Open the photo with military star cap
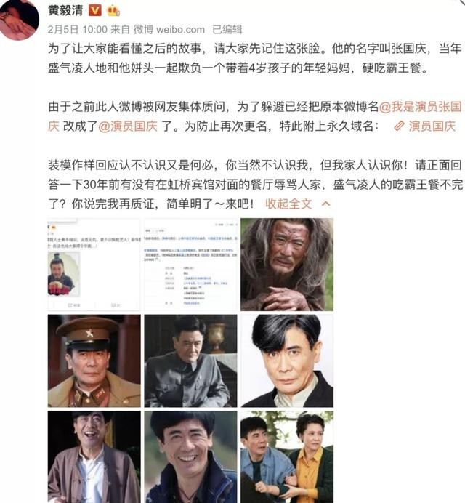Viewport: 465px width, 503px height. click(94, 361)
